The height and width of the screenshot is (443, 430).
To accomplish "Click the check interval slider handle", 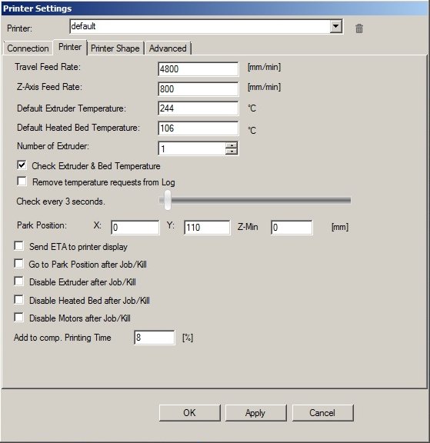I will (168, 200).
